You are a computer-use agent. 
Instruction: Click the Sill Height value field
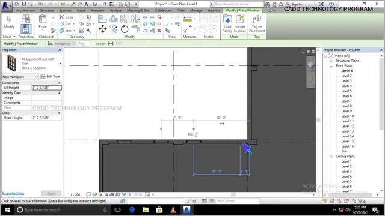(47, 88)
